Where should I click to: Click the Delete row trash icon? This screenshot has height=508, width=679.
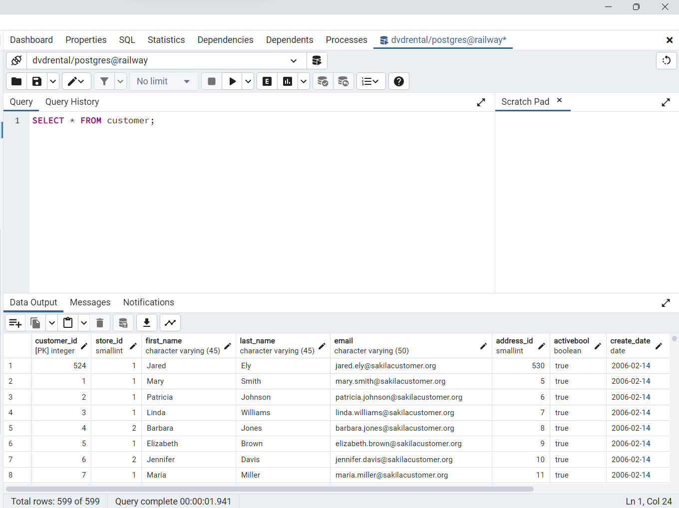100,323
